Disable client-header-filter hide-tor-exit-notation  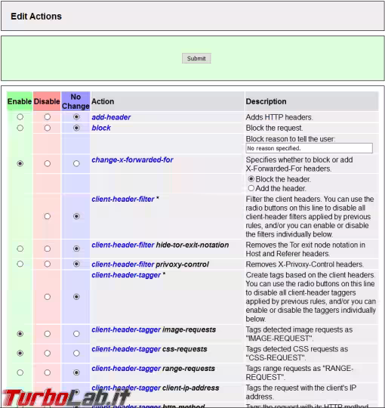[48, 249]
